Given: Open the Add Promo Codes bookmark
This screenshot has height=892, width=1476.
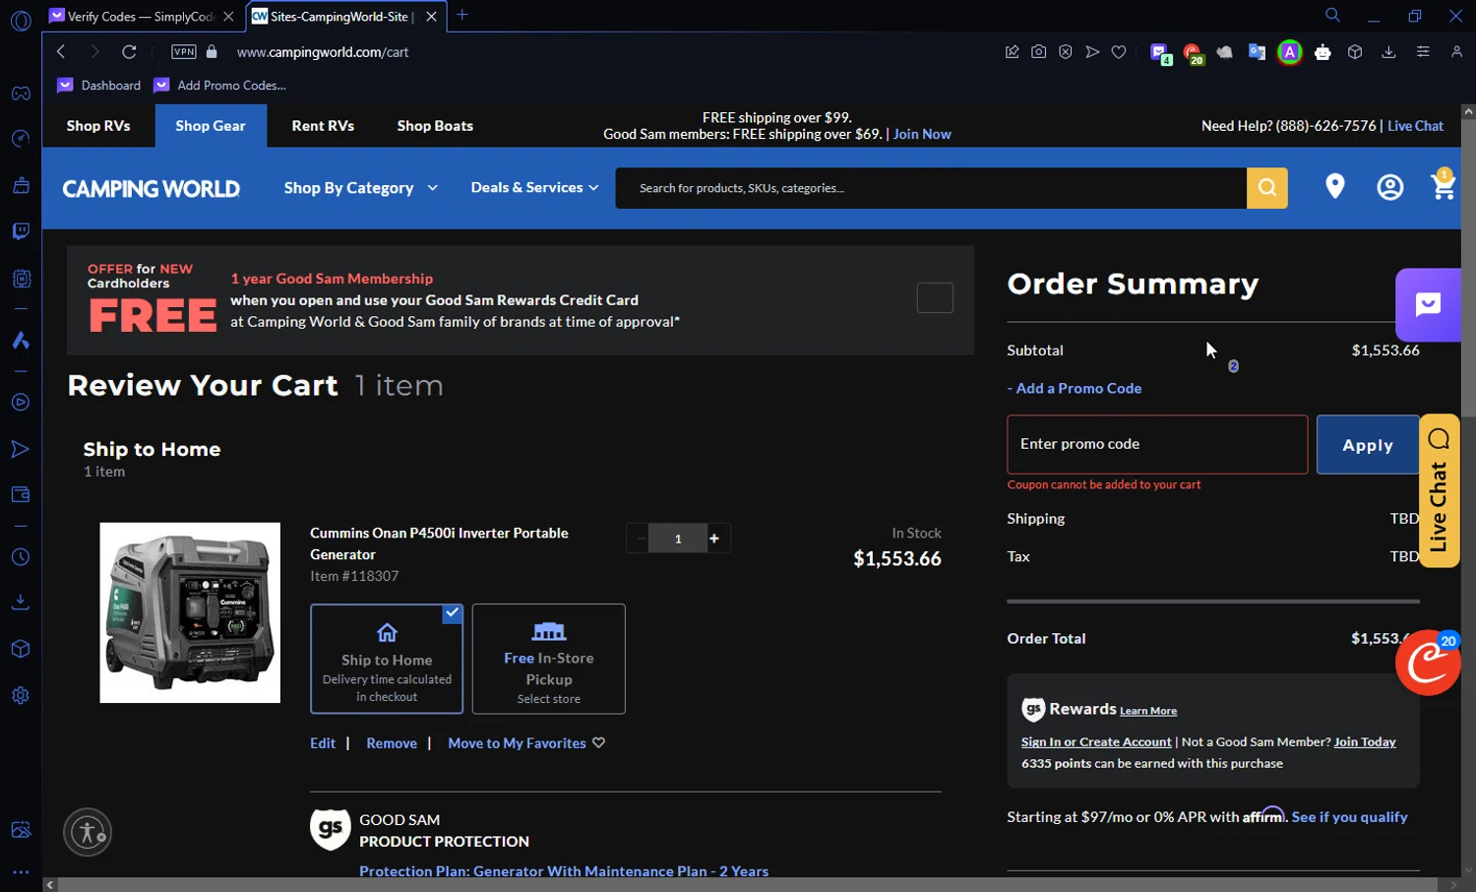Looking at the screenshot, I should point(220,86).
